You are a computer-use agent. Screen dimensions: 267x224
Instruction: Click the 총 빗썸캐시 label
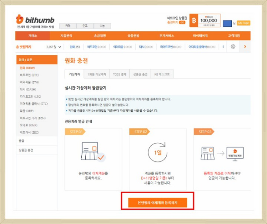tap(24, 47)
